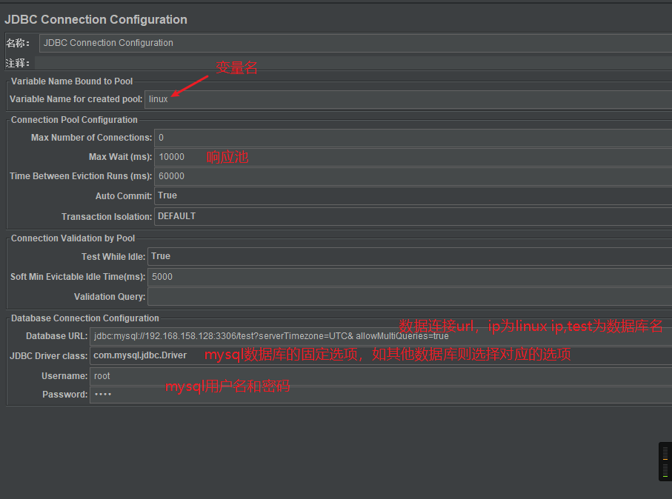
Task: Focus the Soft Min Evictable Idle Time field
Action: (x=408, y=277)
